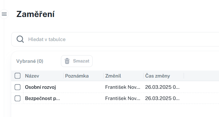Check the Osobní rozvoj row checkbox
The image size is (219, 117).
coord(18,87)
